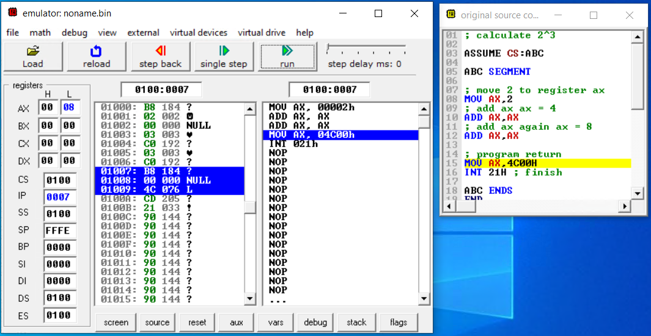The height and width of the screenshot is (336, 651).
Task: Select disassembly line INT 021h
Action: (x=341, y=144)
